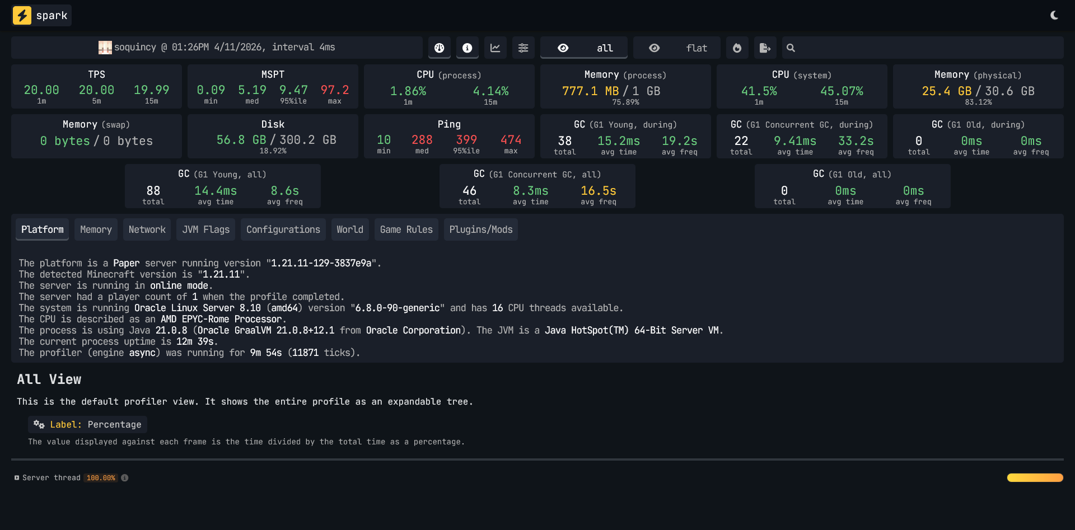This screenshot has height=530, width=1075.
Task: Open the metadata info icon in the toolbar
Action: pos(467,48)
